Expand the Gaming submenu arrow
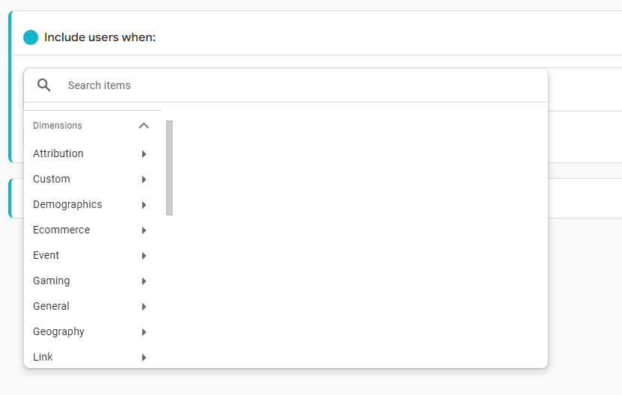Screen dimensions: 622x395 click(144, 281)
